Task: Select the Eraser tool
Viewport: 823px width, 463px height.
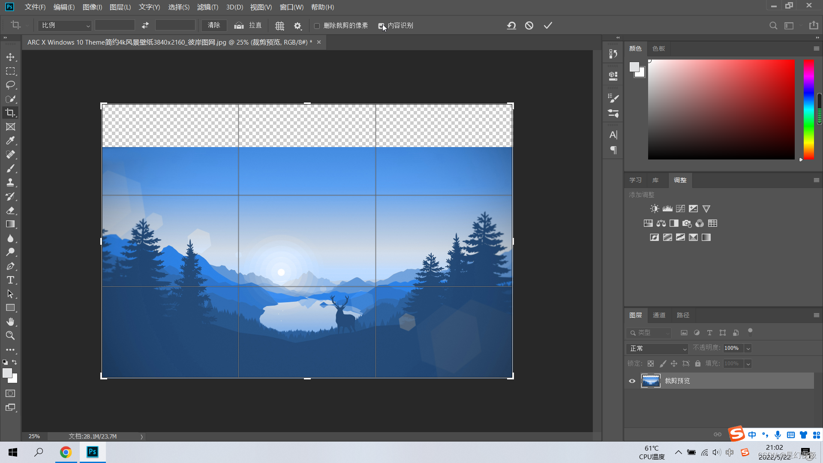Action: pyautogui.click(x=10, y=210)
